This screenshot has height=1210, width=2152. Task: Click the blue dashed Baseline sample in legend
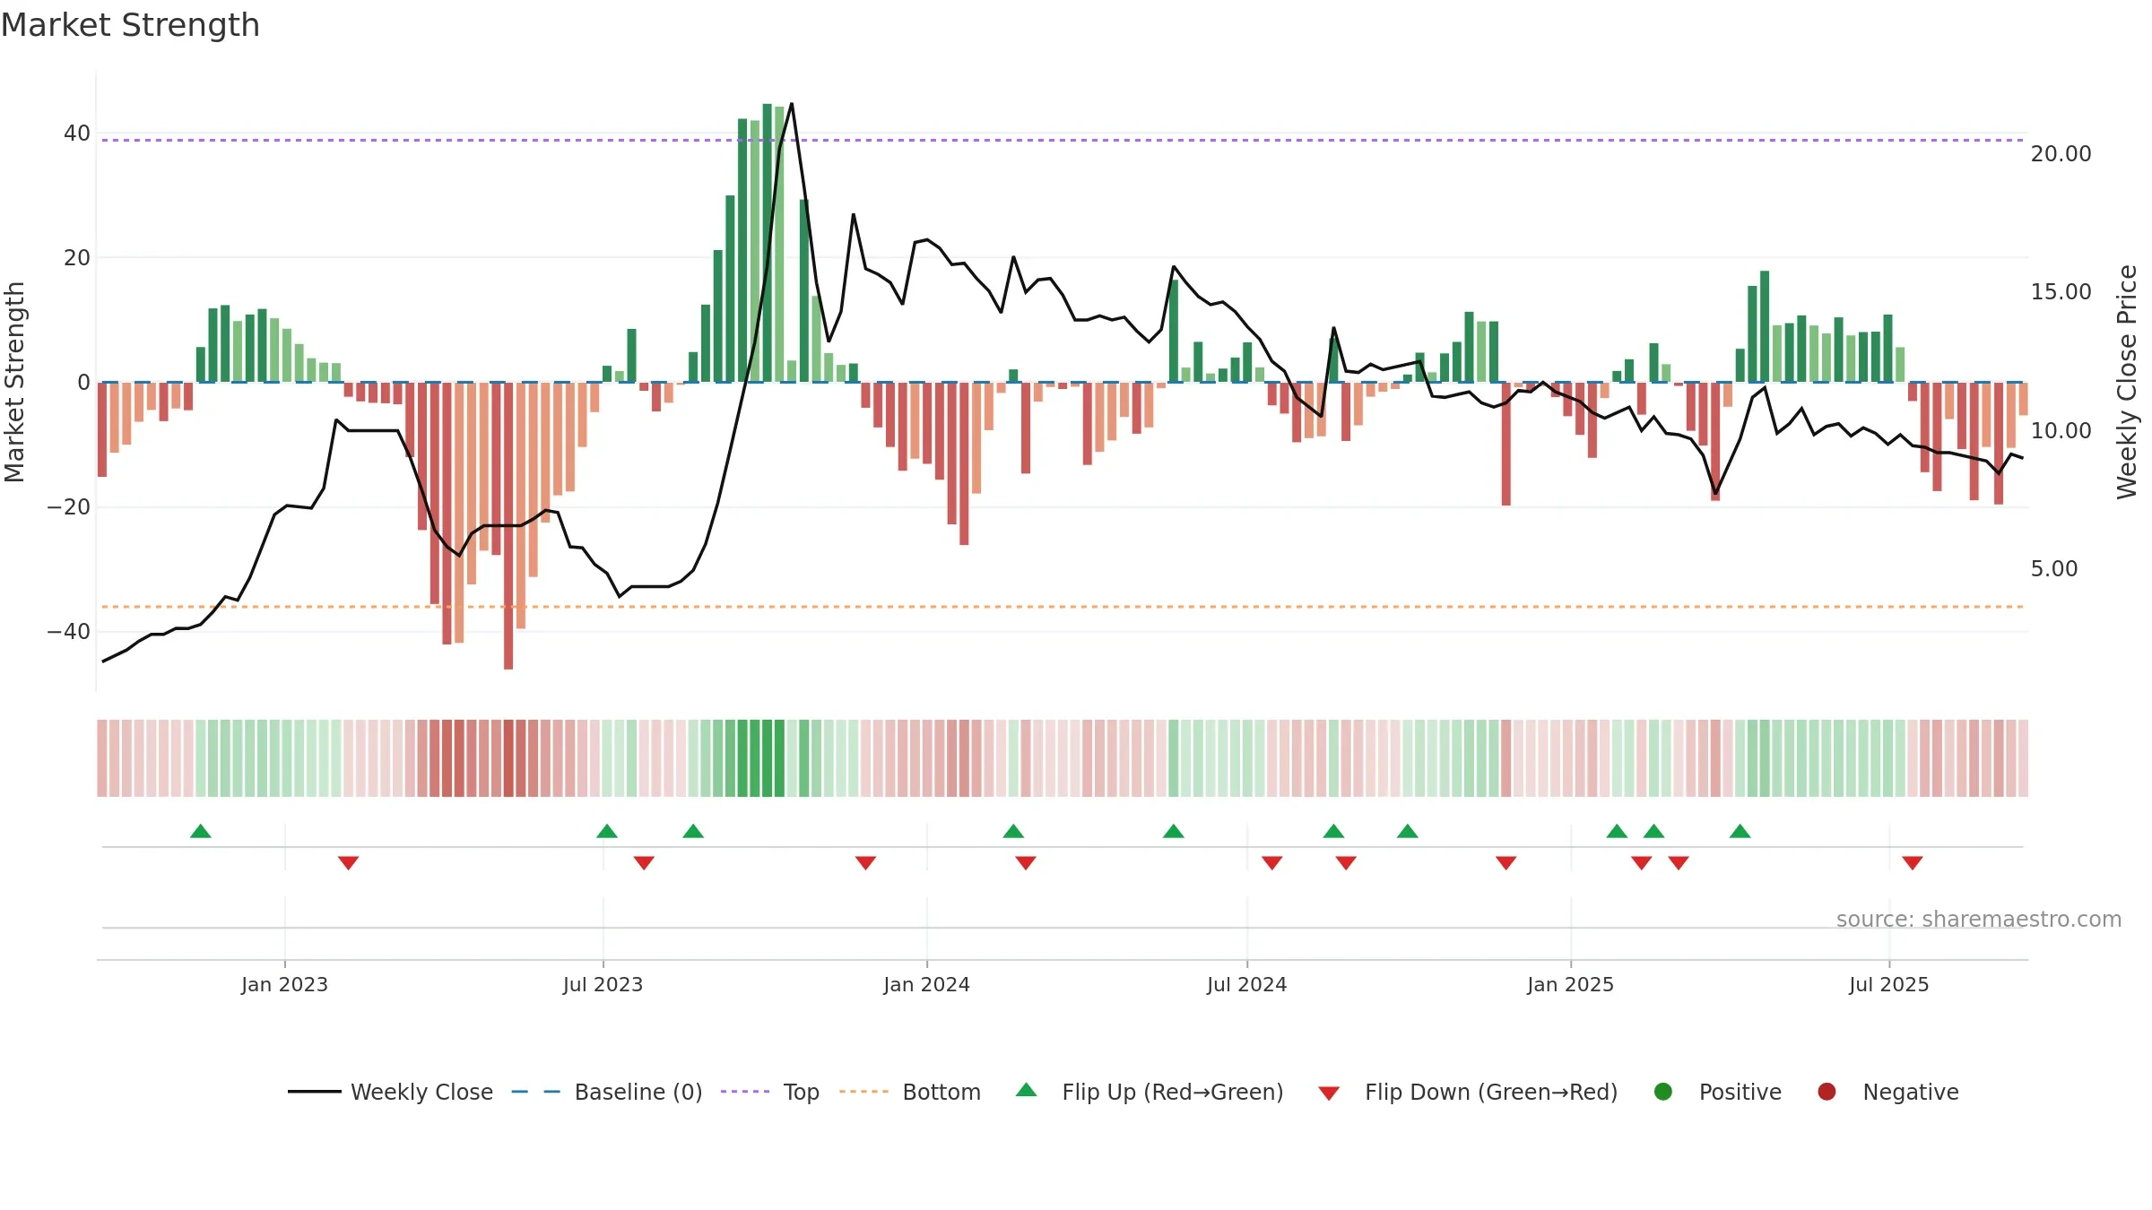[x=536, y=1092]
